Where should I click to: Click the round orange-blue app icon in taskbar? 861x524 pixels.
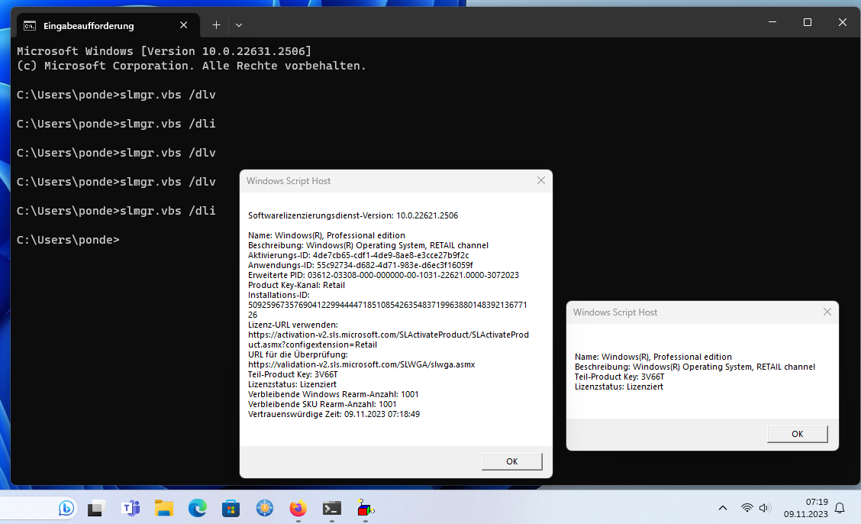(x=265, y=508)
